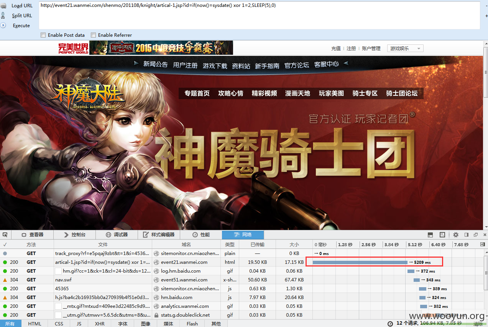
Task: Click the element picker icon in devtools
Action: (x=5, y=234)
